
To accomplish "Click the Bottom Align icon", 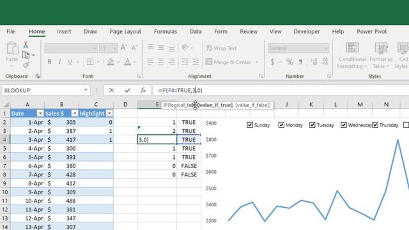I will click(171, 48).
